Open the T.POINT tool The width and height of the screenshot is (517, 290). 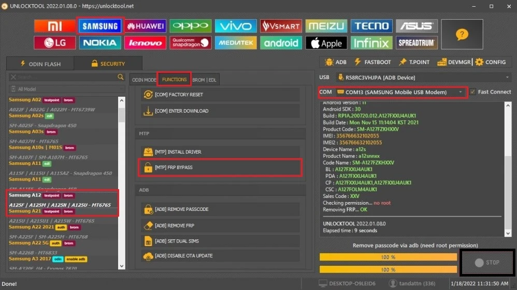tap(414, 62)
